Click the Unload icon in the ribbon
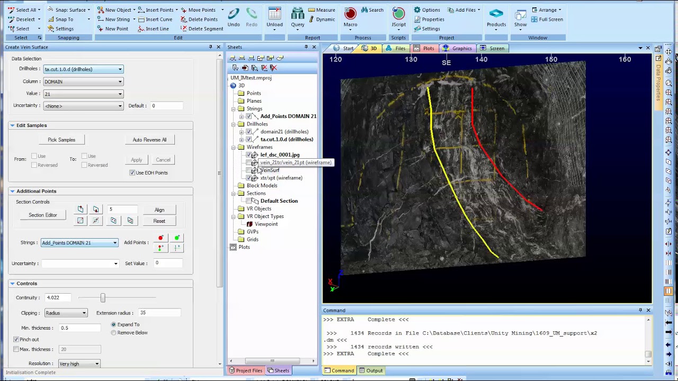The image size is (678, 381). [x=274, y=17]
